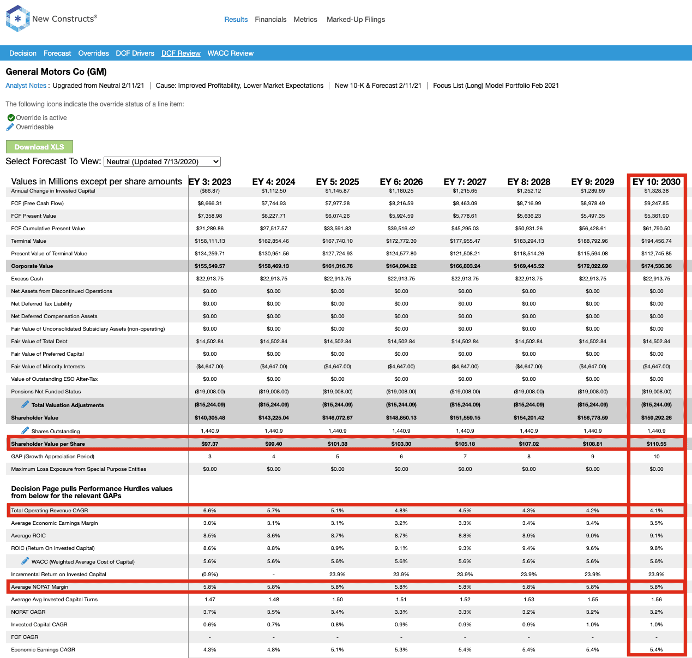
Task: Switch to the Forecast tab
Action: [x=57, y=53]
